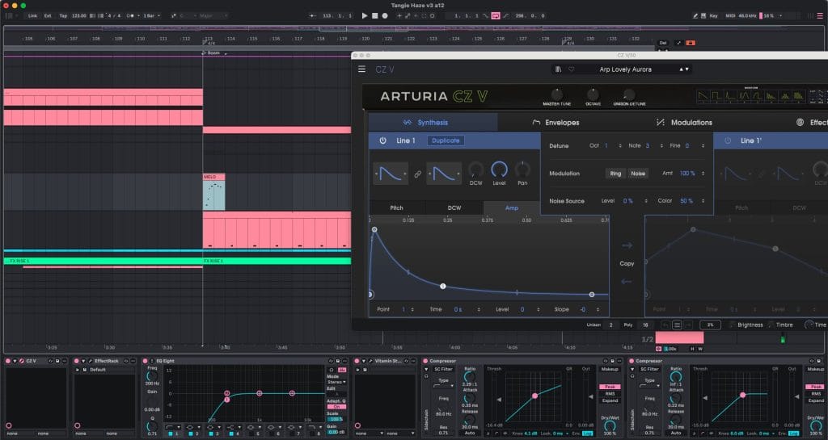Select Peak mode on first Compressor
The image size is (828, 440).
(610, 387)
